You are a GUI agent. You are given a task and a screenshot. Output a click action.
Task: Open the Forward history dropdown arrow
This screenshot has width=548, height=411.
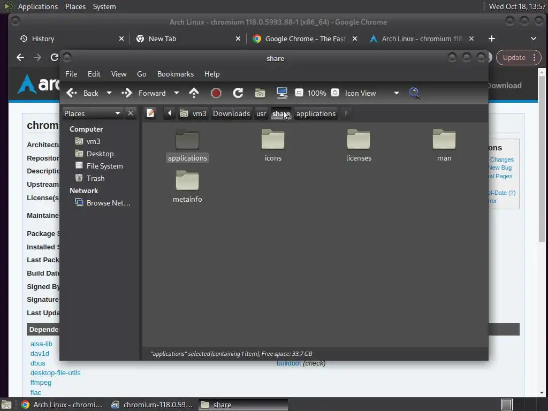(177, 93)
